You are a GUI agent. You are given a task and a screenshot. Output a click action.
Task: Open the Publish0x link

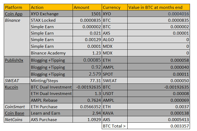(x=14, y=60)
